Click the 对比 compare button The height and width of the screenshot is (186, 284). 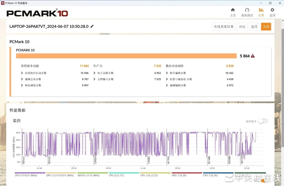[242, 27]
